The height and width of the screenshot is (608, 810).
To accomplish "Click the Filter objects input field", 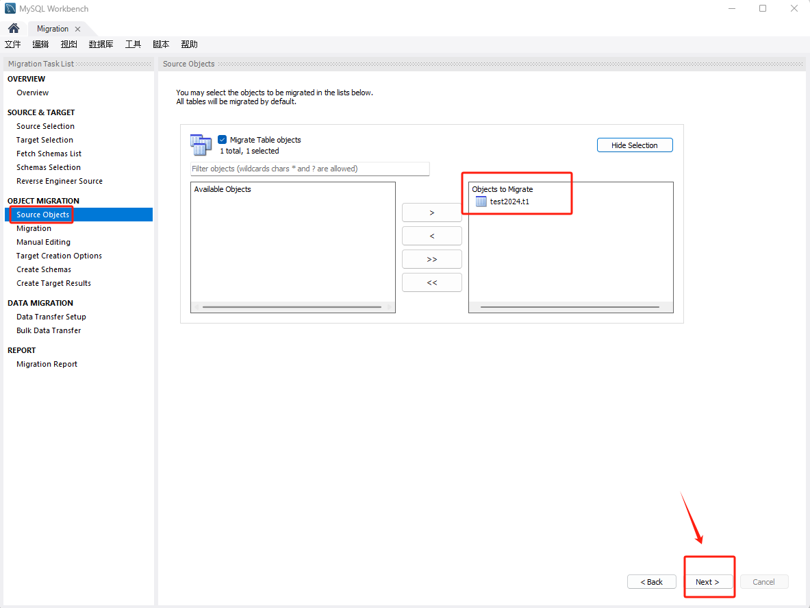I will (x=309, y=169).
